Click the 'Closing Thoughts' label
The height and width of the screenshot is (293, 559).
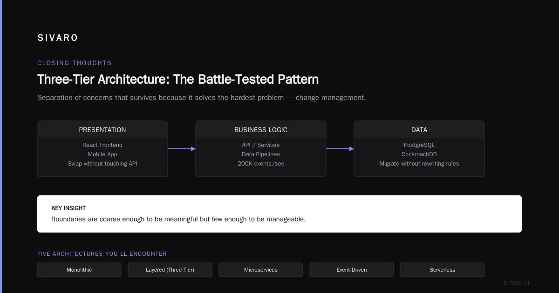point(75,63)
